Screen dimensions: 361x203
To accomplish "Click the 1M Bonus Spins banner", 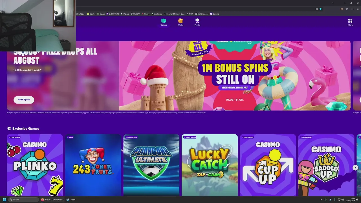I will 235,76.
